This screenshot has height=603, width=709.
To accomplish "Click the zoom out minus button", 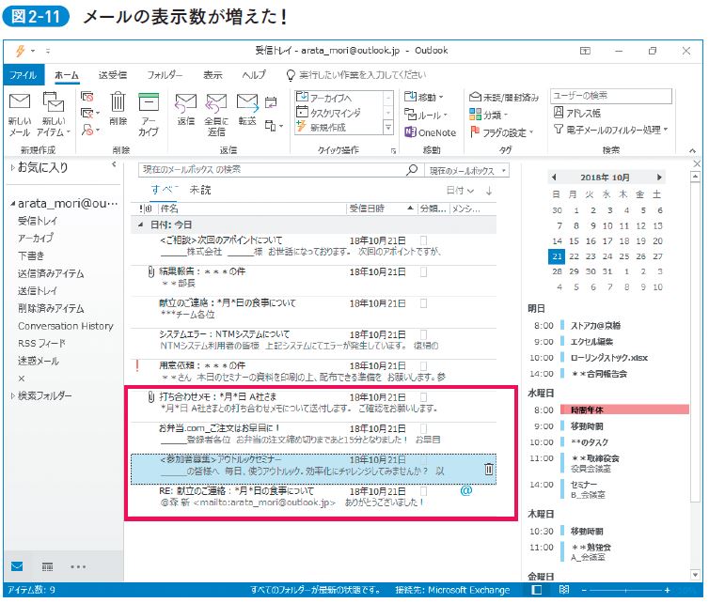I will click(584, 590).
